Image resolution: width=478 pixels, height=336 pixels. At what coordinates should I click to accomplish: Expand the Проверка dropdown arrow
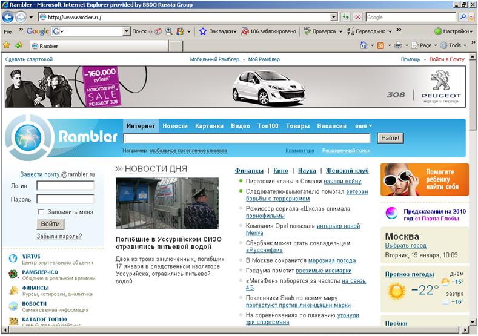[x=340, y=31]
